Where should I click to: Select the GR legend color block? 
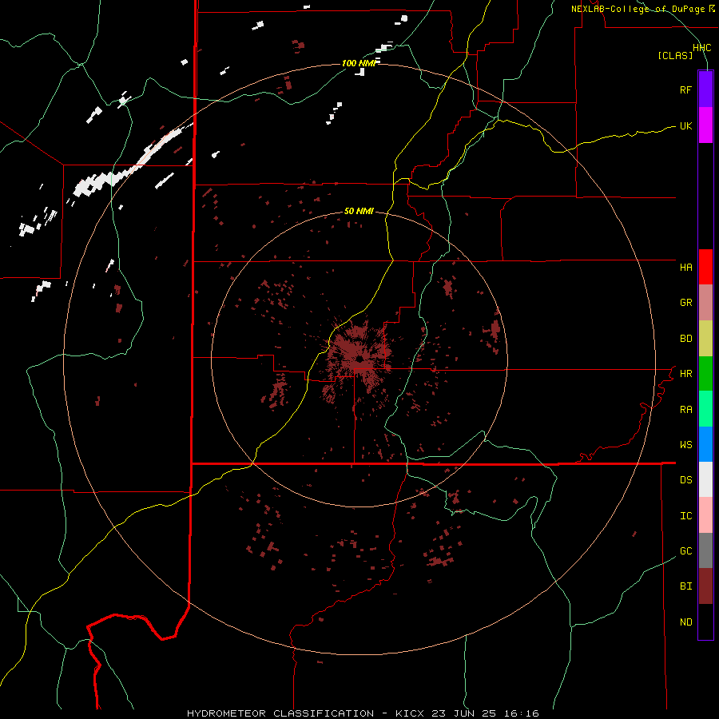coord(705,303)
